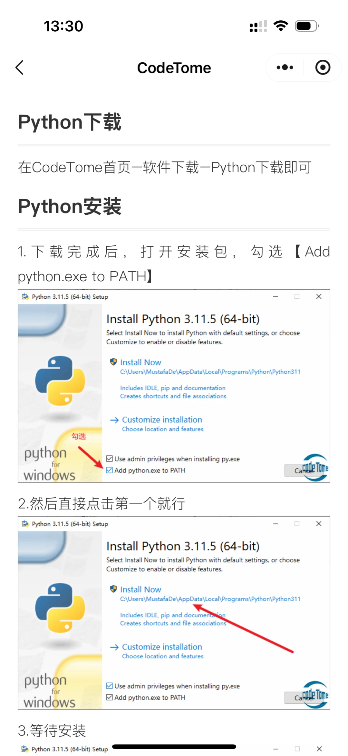
Task: Click the arrow icon beside second Customize installation
Action: [114, 647]
